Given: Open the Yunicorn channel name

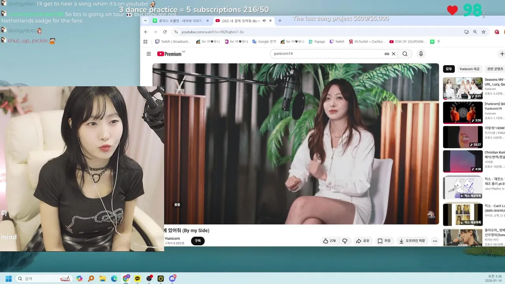Looking at the screenshot, I should coord(172,238).
